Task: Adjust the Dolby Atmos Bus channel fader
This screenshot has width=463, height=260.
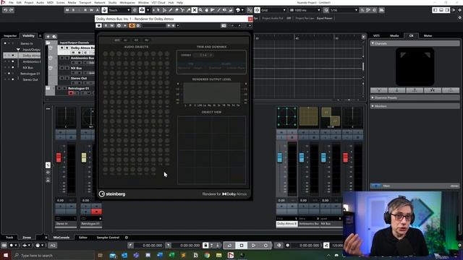Action: pyautogui.click(x=280, y=157)
